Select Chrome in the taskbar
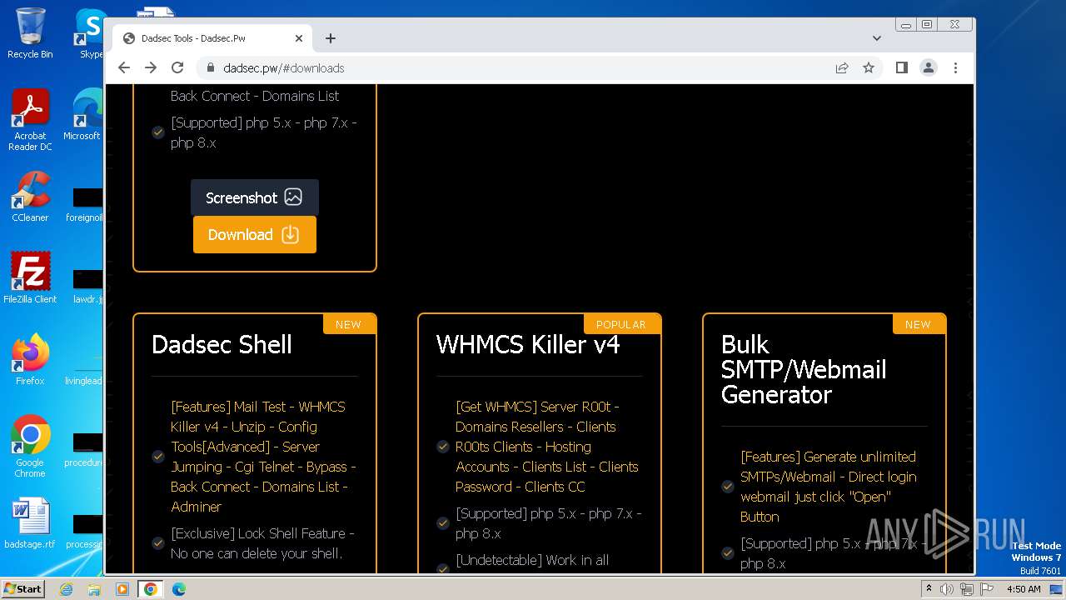This screenshot has width=1066, height=600. (151, 589)
